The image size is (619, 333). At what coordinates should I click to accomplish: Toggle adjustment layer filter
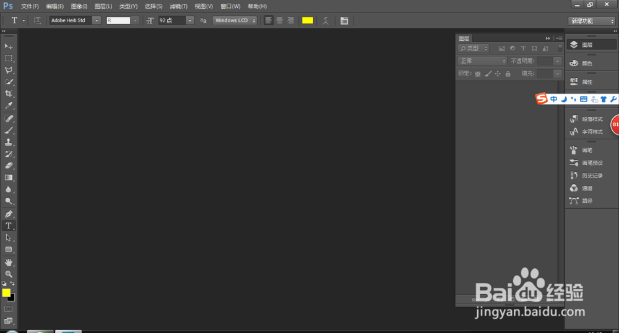tap(513, 48)
